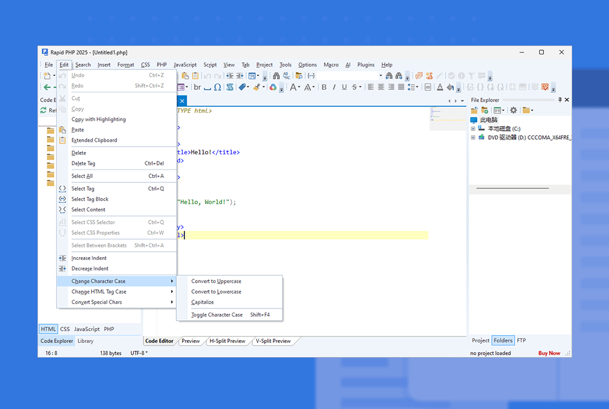Open the open-tabs list dropdown arrow
The image size is (609, 409).
[462, 101]
